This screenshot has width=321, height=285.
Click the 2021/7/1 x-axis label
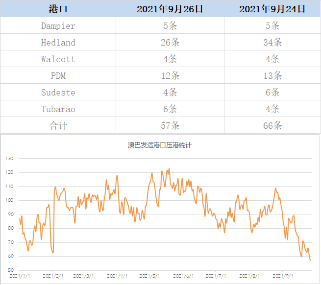tap(216, 276)
